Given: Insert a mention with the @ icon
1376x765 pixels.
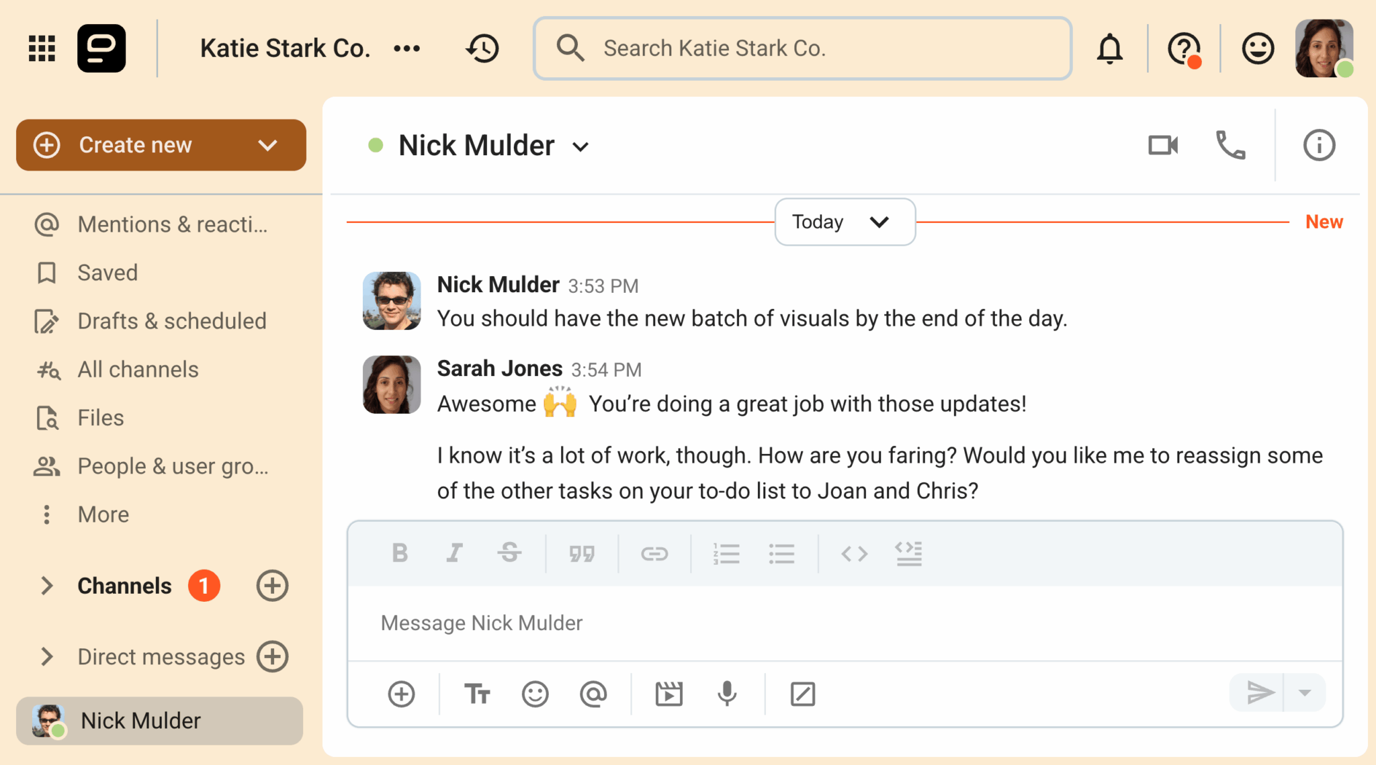Looking at the screenshot, I should coord(593,694).
